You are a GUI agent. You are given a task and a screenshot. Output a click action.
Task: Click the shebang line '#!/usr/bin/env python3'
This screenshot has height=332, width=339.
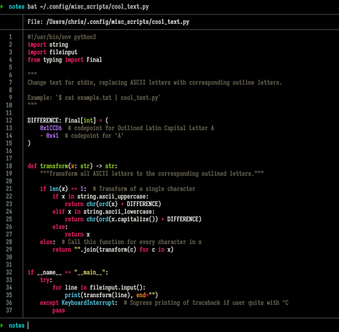62,37
